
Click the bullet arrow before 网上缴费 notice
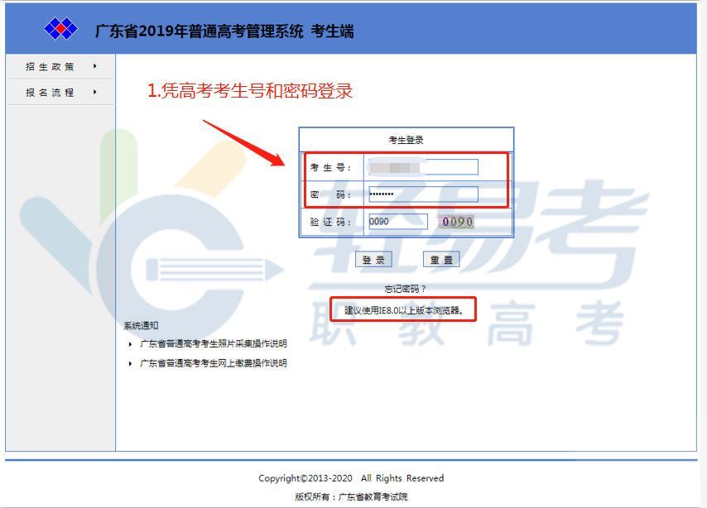(x=130, y=363)
